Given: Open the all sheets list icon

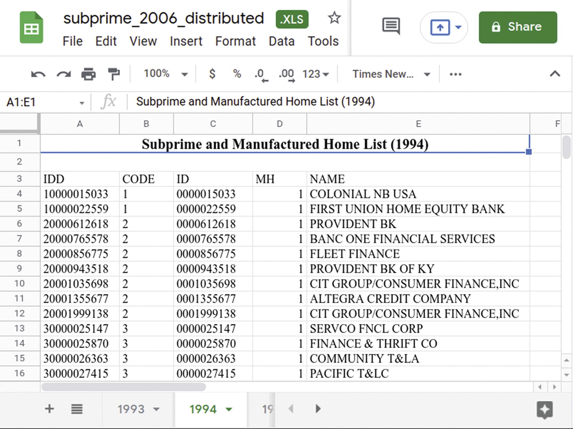Looking at the screenshot, I should coord(77,409).
